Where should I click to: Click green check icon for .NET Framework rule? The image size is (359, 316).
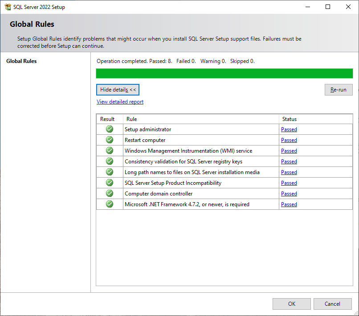(110, 204)
